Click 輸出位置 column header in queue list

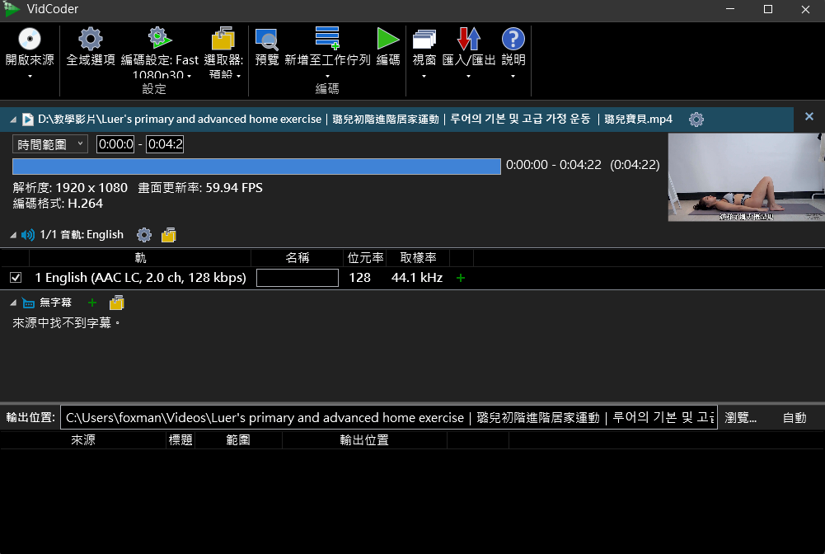(364, 440)
